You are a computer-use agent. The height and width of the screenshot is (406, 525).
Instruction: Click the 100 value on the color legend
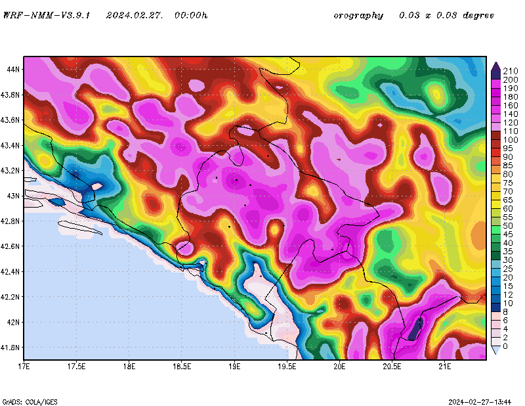click(511, 140)
